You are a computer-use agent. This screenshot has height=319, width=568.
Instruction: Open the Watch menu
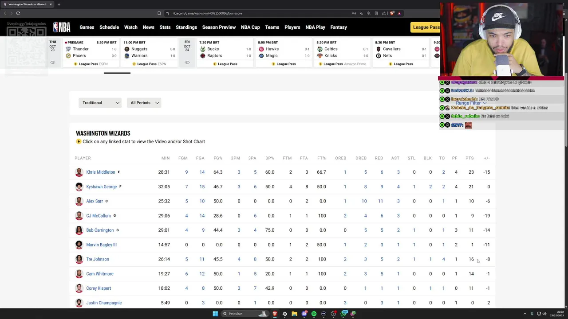(131, 27)
